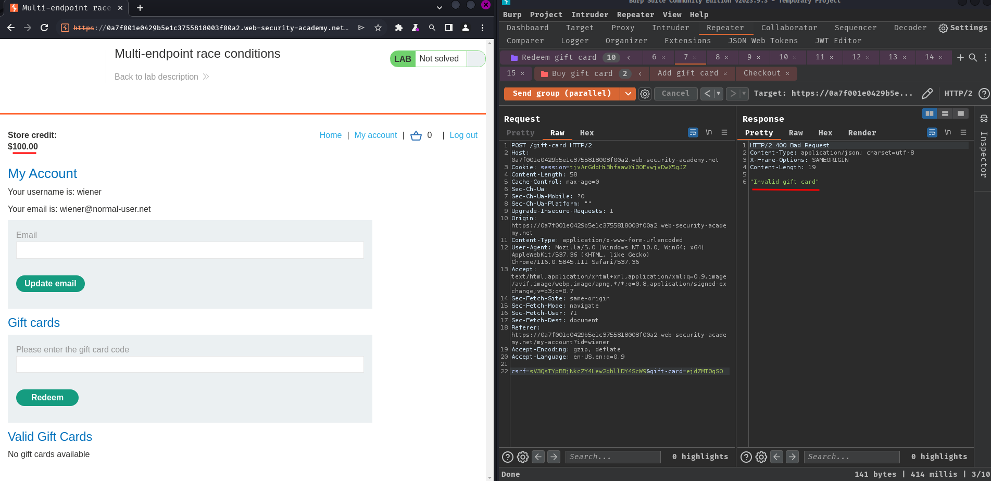This screenshot has height=481, width=991.
Task: Select side-by-side layout view
Action: [x=930, y=113]
